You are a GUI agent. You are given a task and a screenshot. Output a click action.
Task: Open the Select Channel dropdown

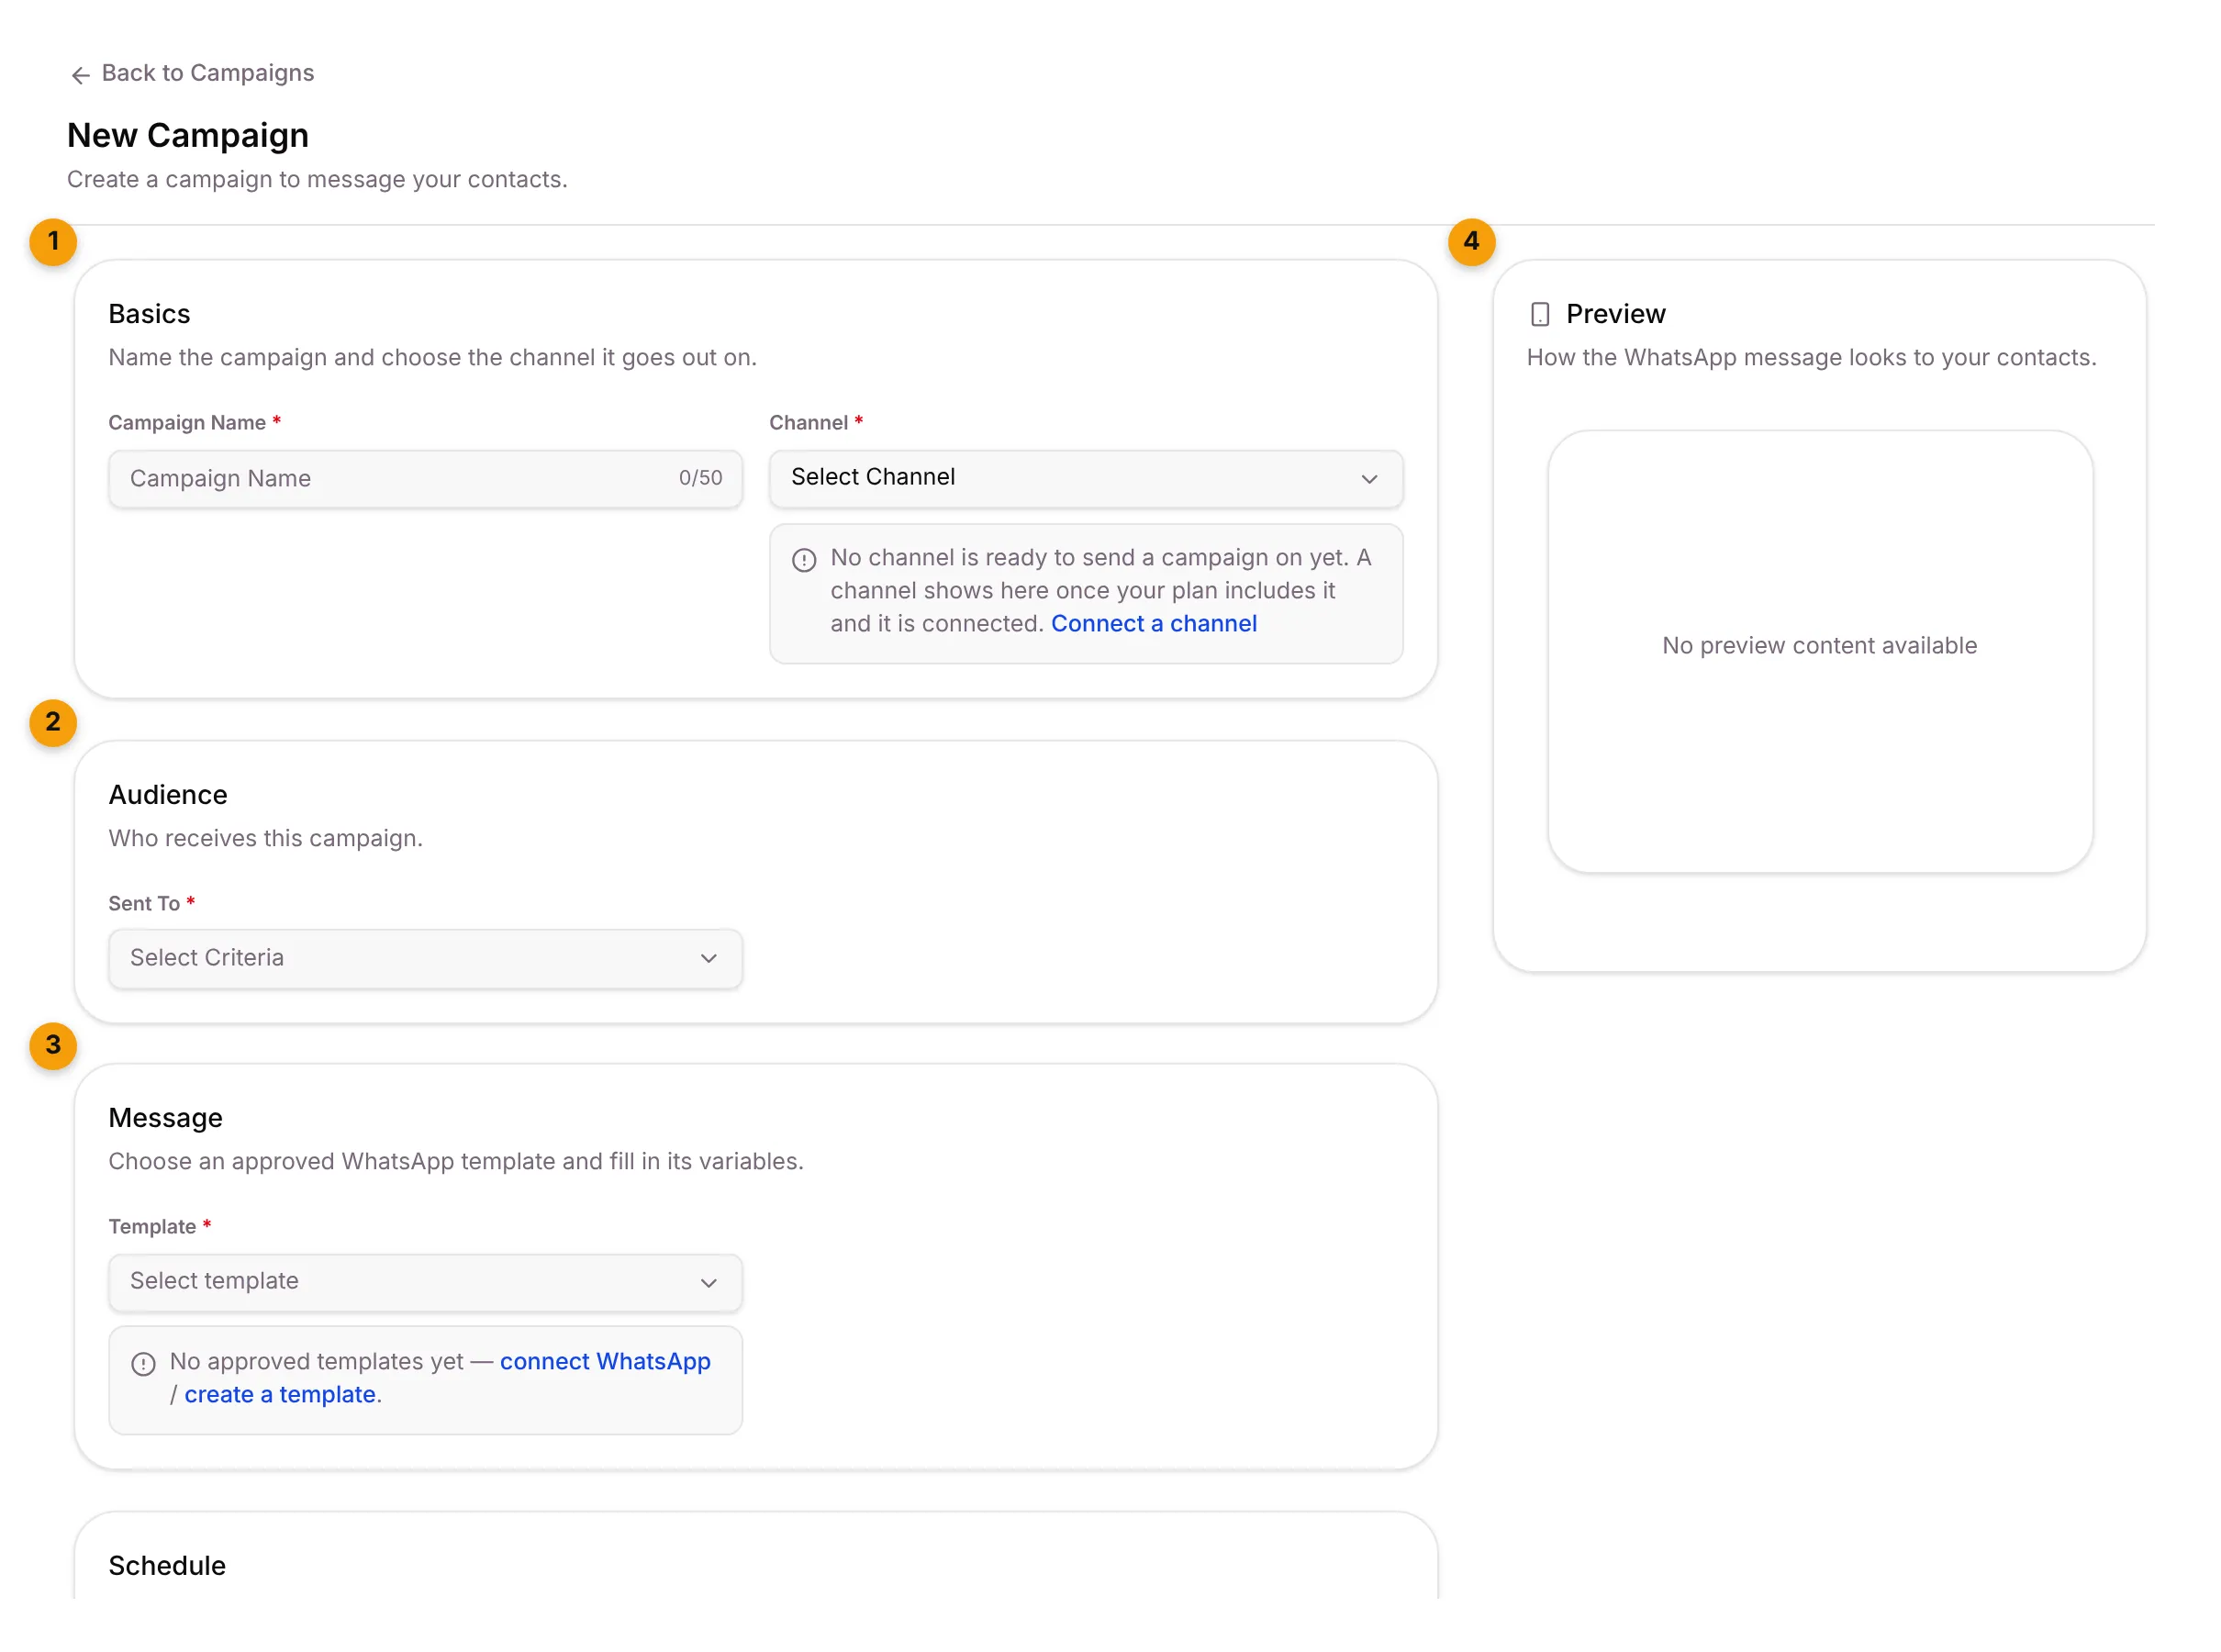[x=1085, y=478]
